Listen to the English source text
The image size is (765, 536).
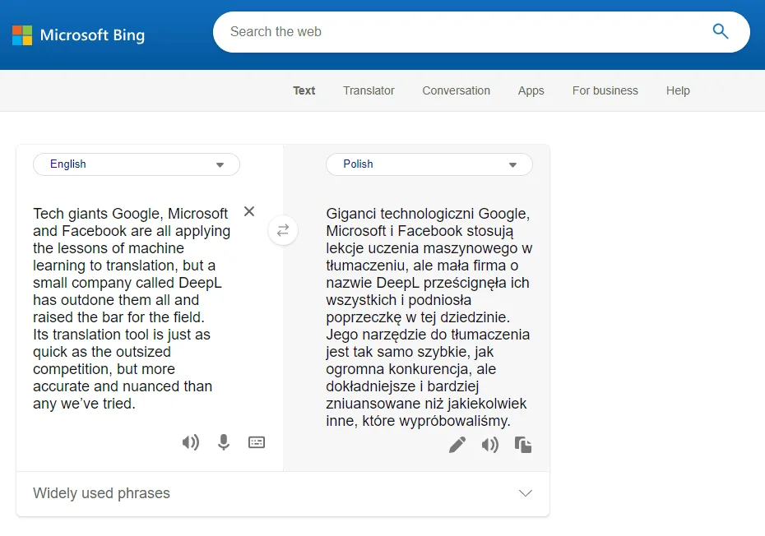190,442
